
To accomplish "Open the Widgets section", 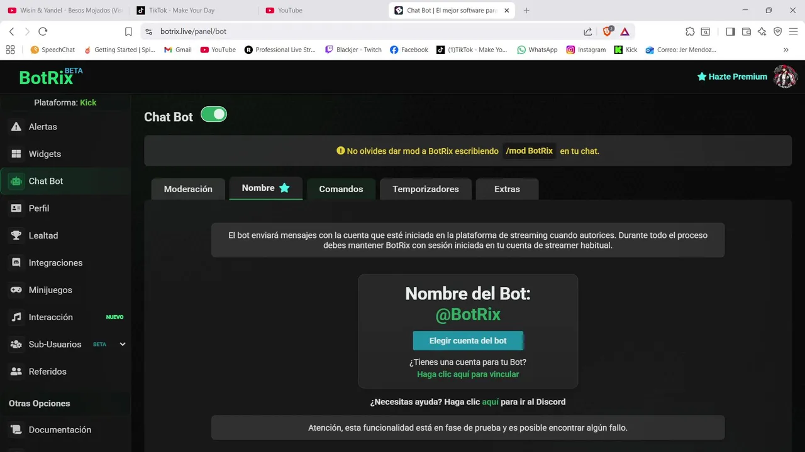I will [45, 154].
